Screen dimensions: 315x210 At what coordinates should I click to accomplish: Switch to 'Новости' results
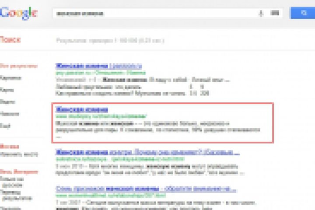click(x=9, y=114)
